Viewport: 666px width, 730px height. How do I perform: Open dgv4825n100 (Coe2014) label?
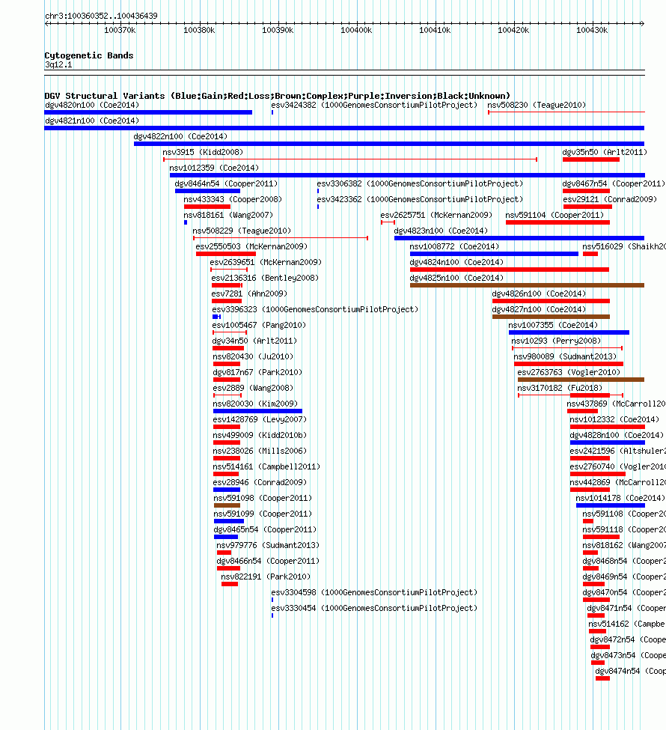tap(456, 279)
